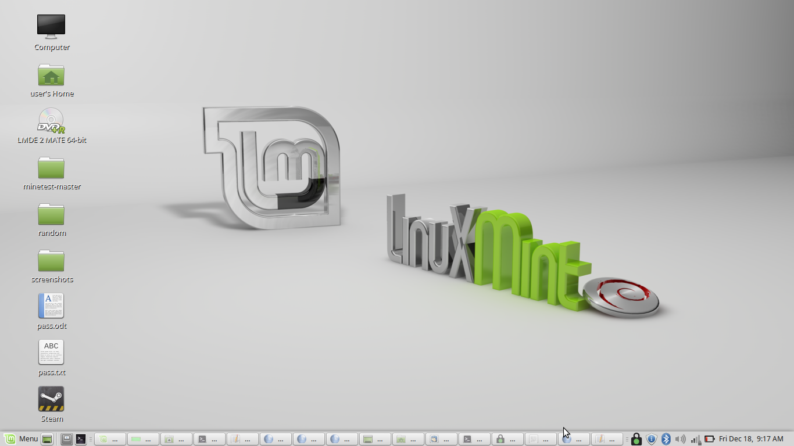
Task: Activate the taskbar window with plain document icon
Action: 541,440
